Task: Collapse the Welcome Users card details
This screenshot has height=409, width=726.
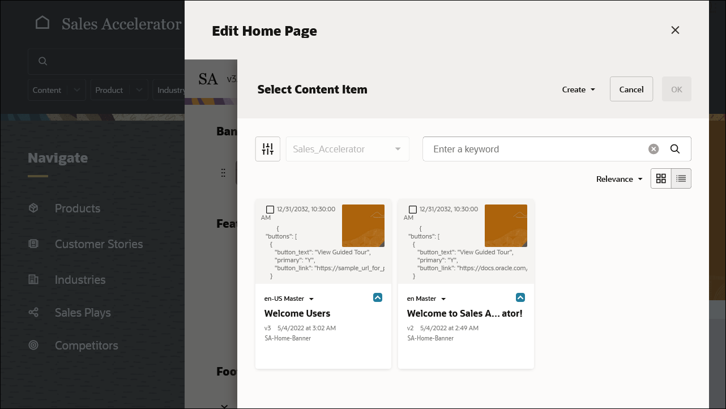Action: point(377,297)
